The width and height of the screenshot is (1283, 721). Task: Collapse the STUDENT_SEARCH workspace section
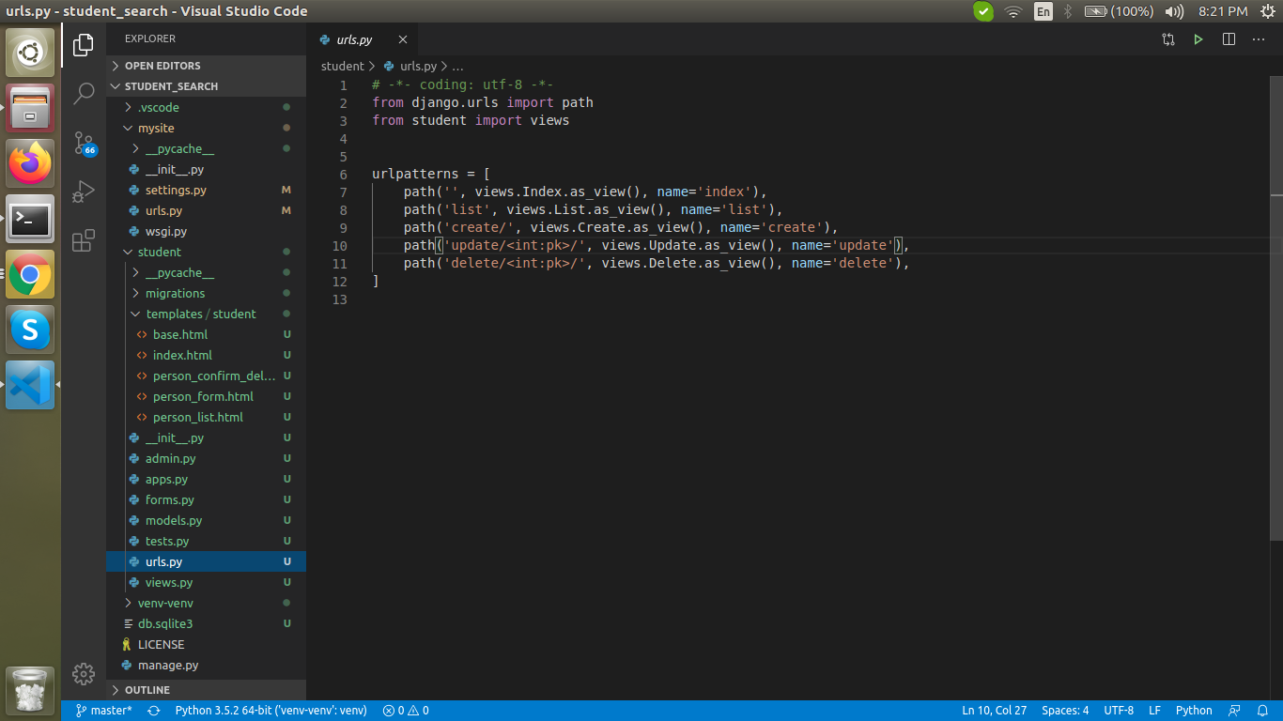(206, 86)
